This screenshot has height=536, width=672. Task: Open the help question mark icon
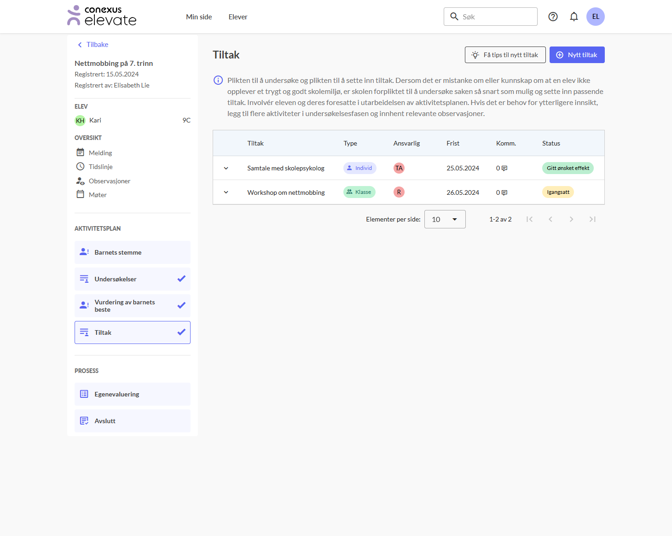[553, 17]
